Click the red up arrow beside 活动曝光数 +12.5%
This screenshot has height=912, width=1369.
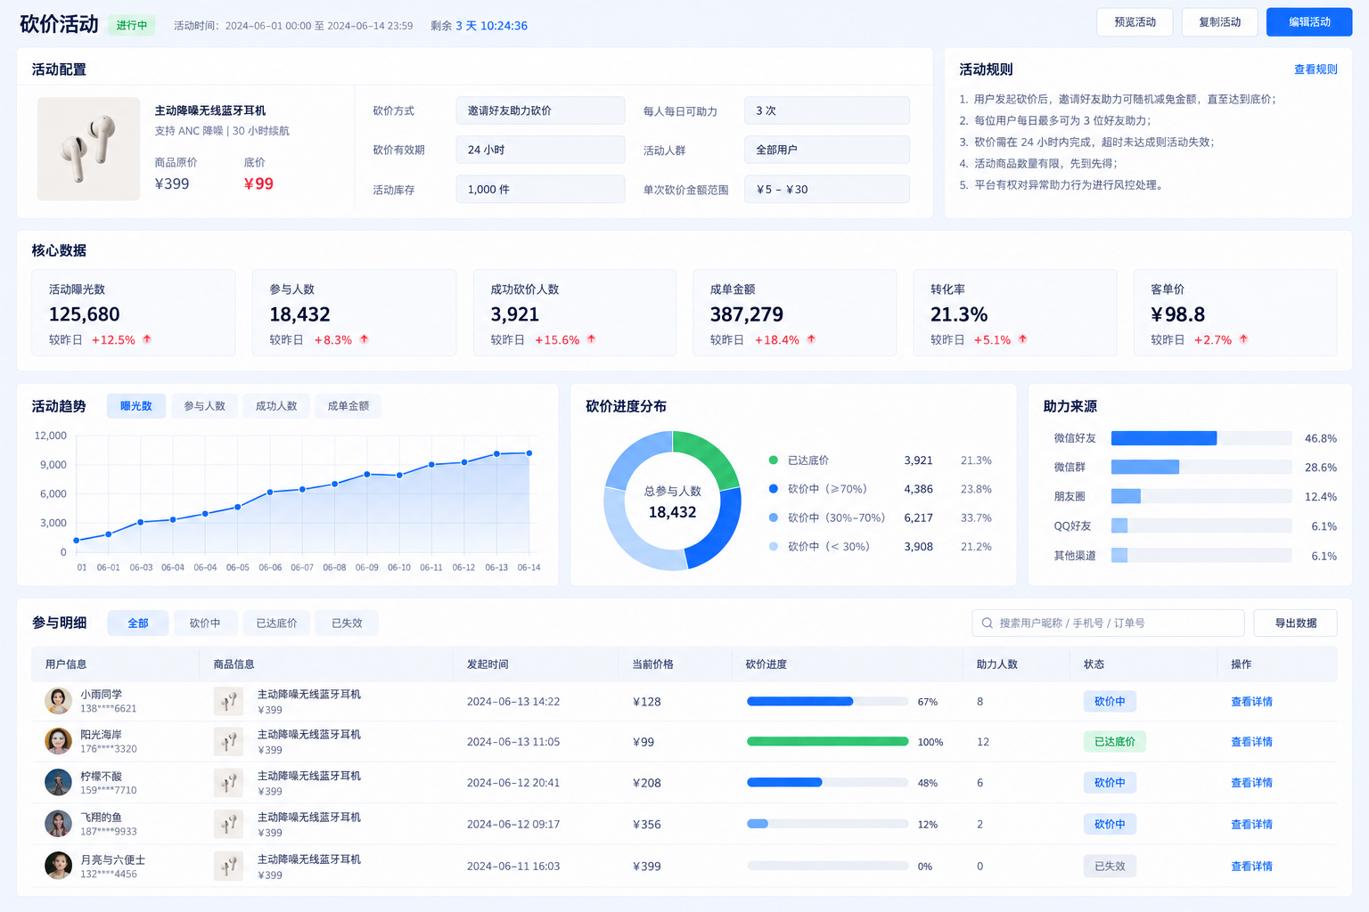click(x=147, y=339)
